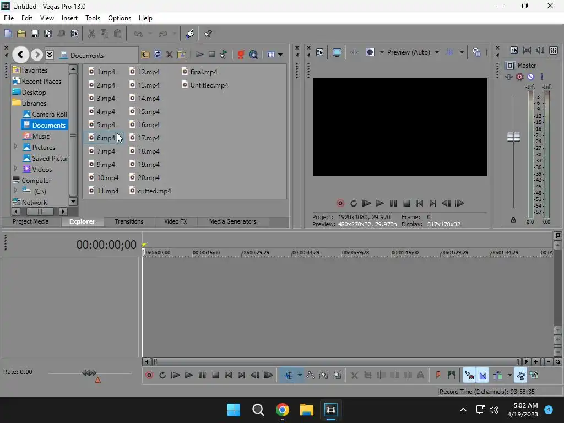Go back in Explorer navigation
Image resolution: width=564 pixels, height=423 pixels.
(20, 55)
